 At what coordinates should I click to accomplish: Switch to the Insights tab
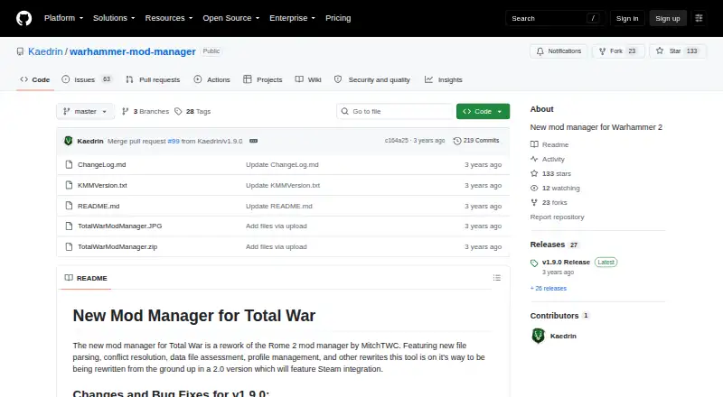pyautogui.click(x=443, y=79)
